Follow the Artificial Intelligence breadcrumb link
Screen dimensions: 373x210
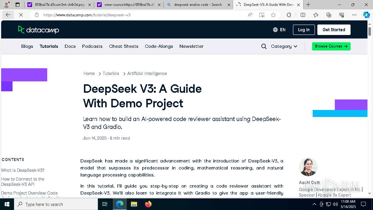[147, 73]
